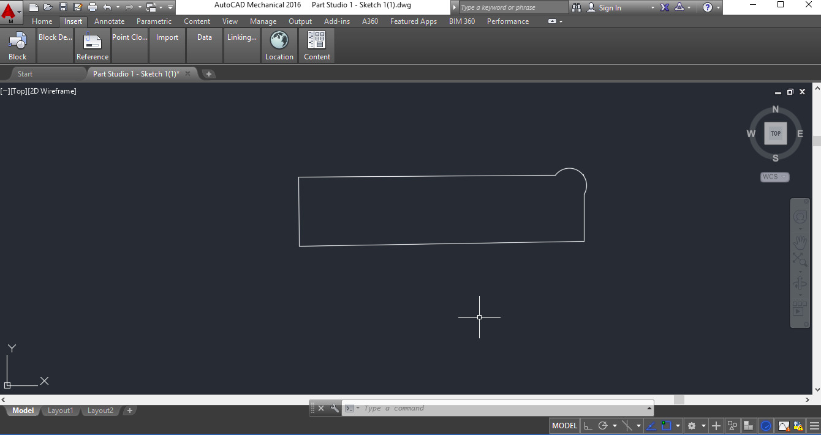The width and height of the screenshot is (821, 435).
Task: Click the Workspace switching icon in Quick Access
Action: point(151,7)
